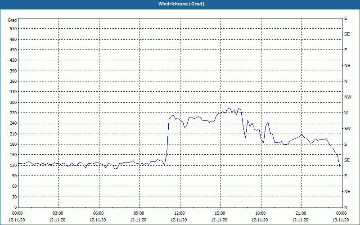360x225 pixels.
Task: Select the 510 value on the left axis
Action: point(13,29)
